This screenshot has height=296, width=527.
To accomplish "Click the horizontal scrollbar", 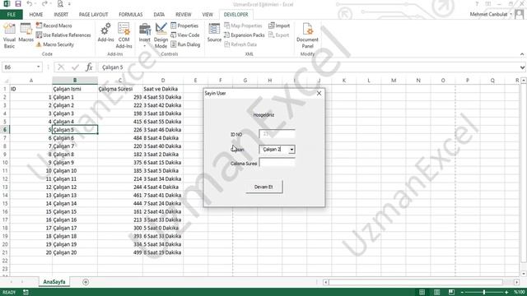I will click(x=415, y=282).
